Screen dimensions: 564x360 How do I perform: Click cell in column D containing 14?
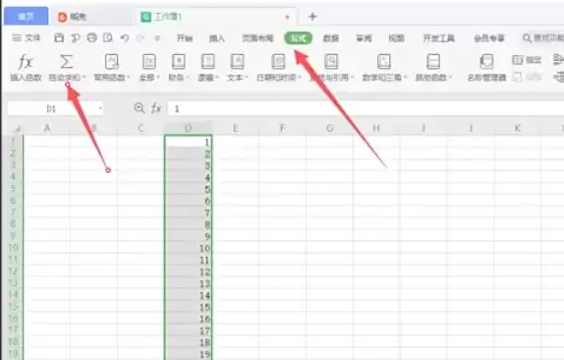[189, 295]
